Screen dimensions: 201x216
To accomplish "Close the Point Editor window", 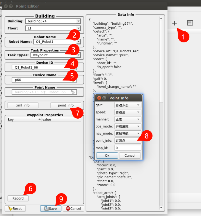I will 5,6.
